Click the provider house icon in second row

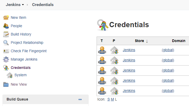114,60
